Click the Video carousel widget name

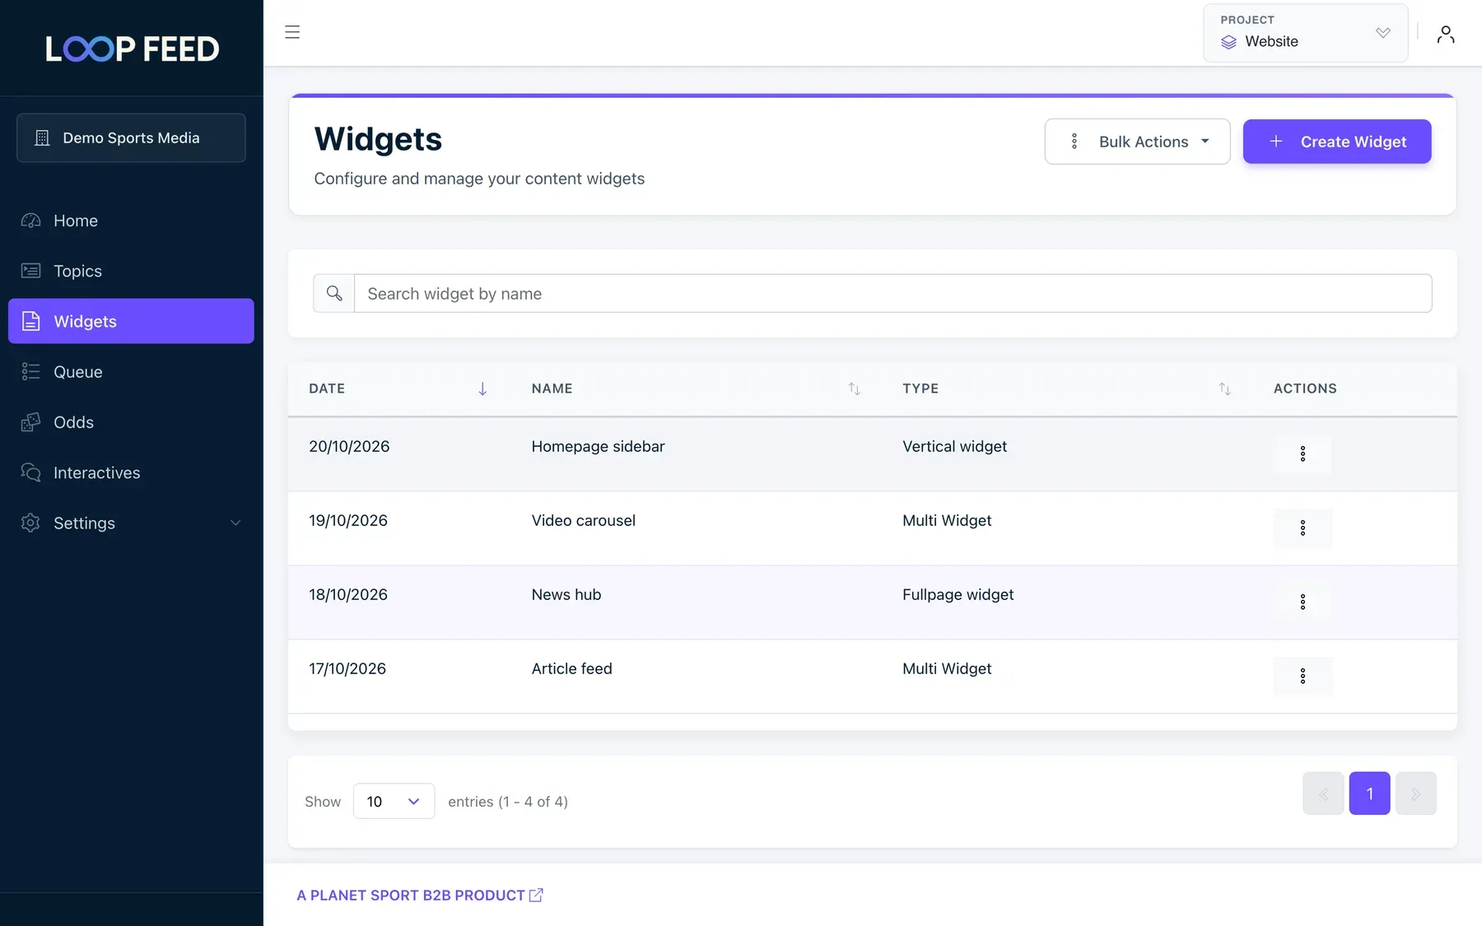point(583,520)
